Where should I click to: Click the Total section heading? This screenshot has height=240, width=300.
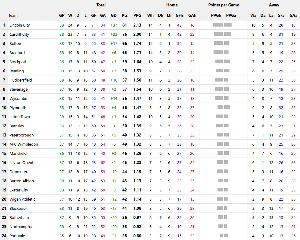[x=101, y=5]
